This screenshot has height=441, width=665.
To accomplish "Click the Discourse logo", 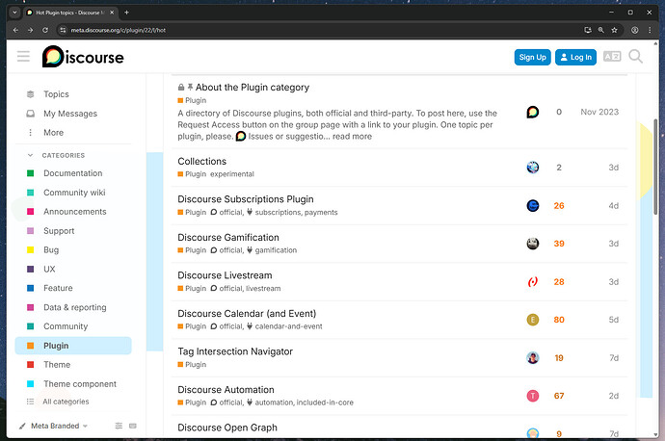I will pyautogui.click(x=83, y=57).
